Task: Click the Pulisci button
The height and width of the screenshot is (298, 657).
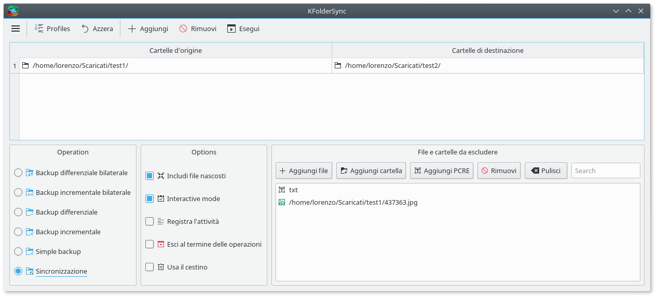Action: click(x=546, y=171)
